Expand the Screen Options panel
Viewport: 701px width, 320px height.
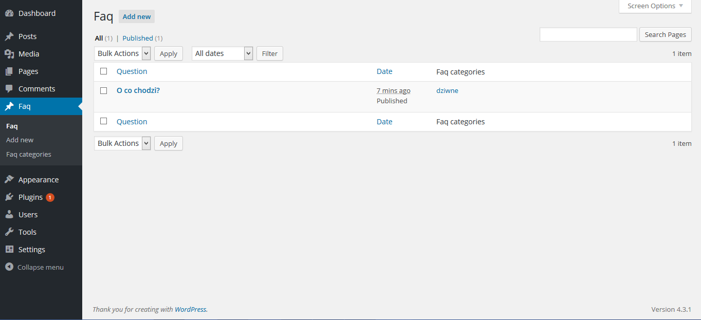pos(655,6)
